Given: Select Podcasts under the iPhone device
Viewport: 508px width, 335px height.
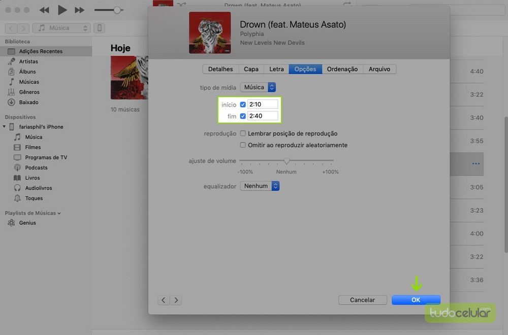Looking at the screenshot, I should click(36, 167).
